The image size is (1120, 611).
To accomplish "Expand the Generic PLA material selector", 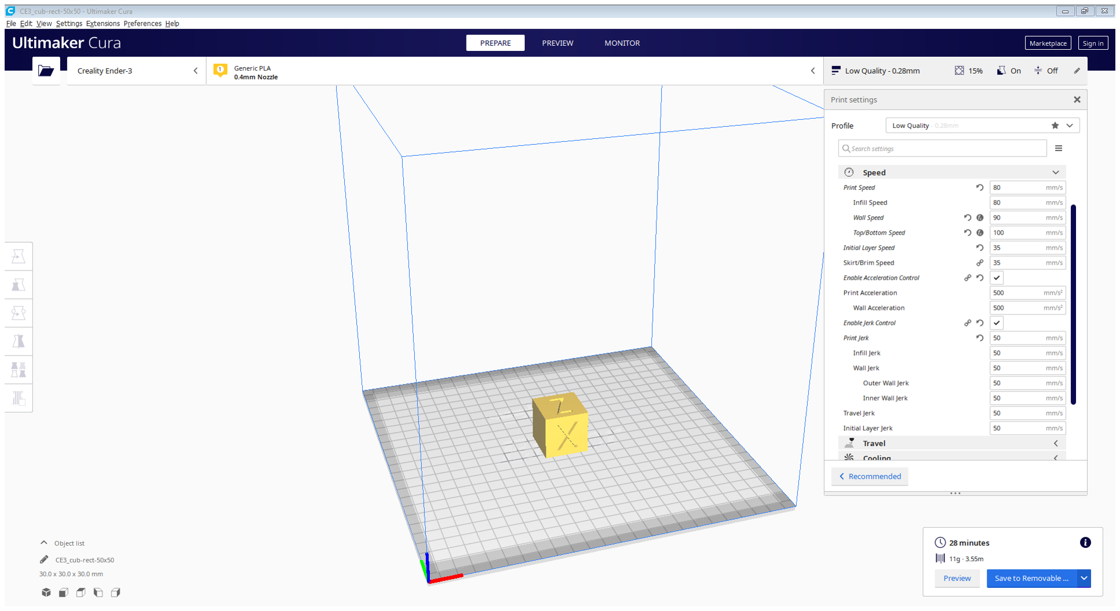I will point(515,71).
